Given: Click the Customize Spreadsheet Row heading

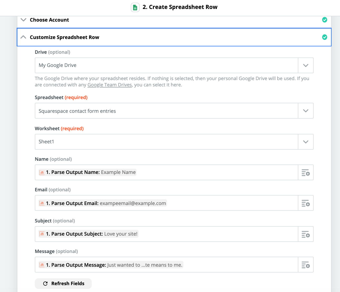Looking at the screenshot, I should 65,37.
